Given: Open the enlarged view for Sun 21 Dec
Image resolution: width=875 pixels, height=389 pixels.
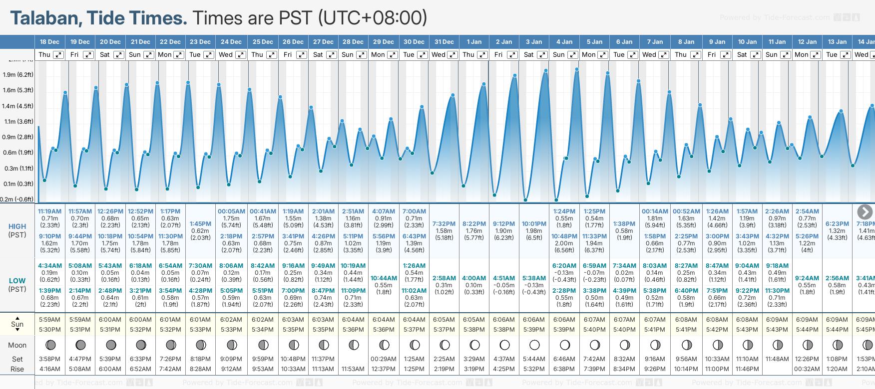Looking at the screenshot, I should [149, 55].
